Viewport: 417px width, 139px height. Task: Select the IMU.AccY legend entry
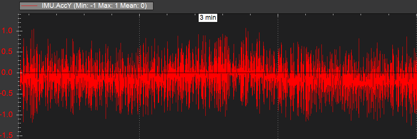(x=87, y=6)
